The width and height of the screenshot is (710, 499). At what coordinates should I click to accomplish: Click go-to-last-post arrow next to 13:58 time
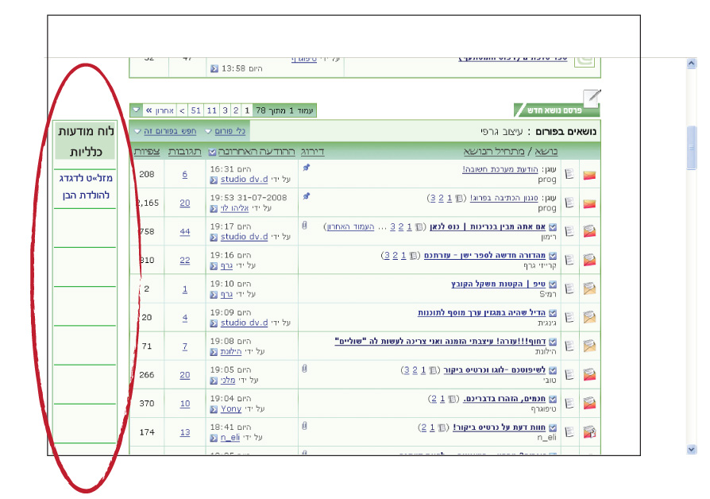[x=214, y=68]
